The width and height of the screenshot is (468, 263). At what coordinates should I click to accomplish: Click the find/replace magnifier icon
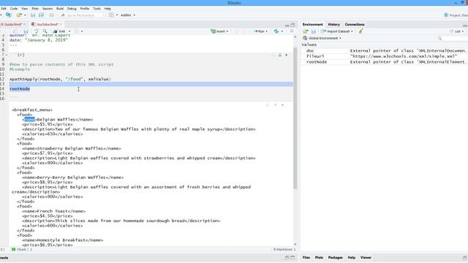click(x=45, y=31)
